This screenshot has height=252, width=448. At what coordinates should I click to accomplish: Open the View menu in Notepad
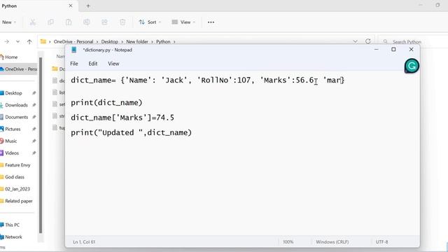click(113, 64)
